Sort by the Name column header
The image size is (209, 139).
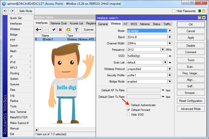point(54,36)
